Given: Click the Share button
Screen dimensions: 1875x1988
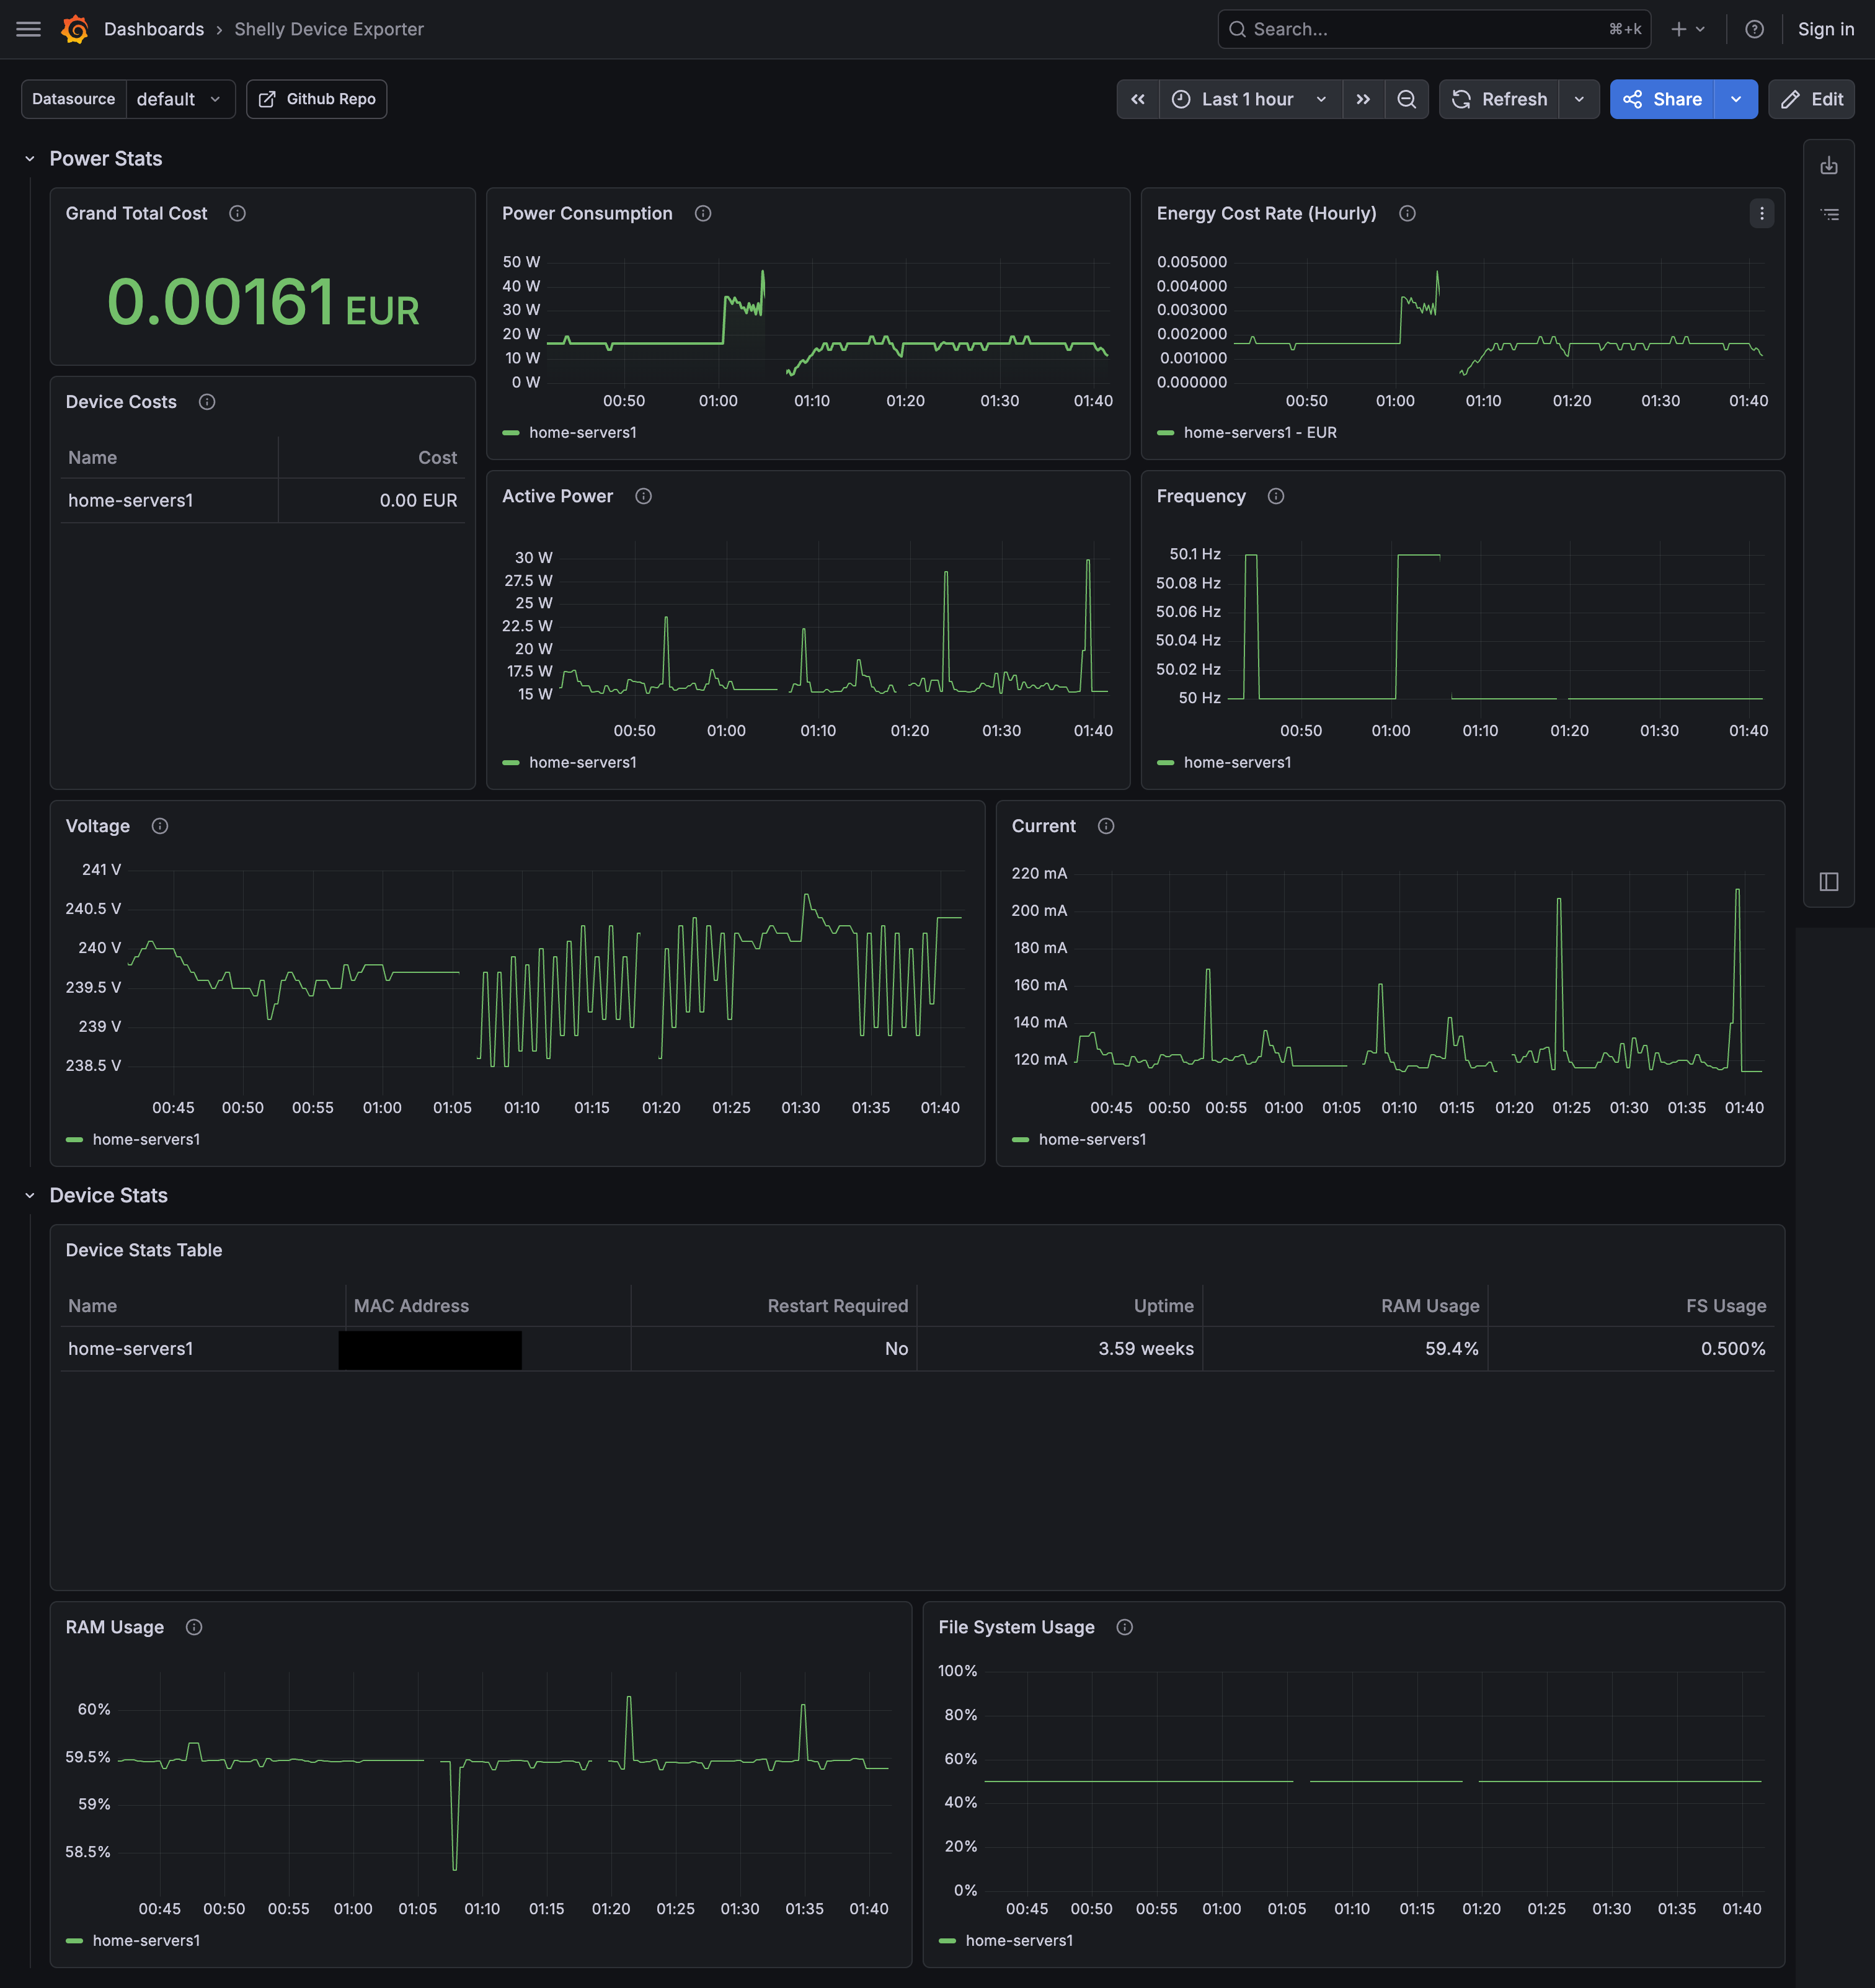Looking at the screenshot, I should point(1662,99).
